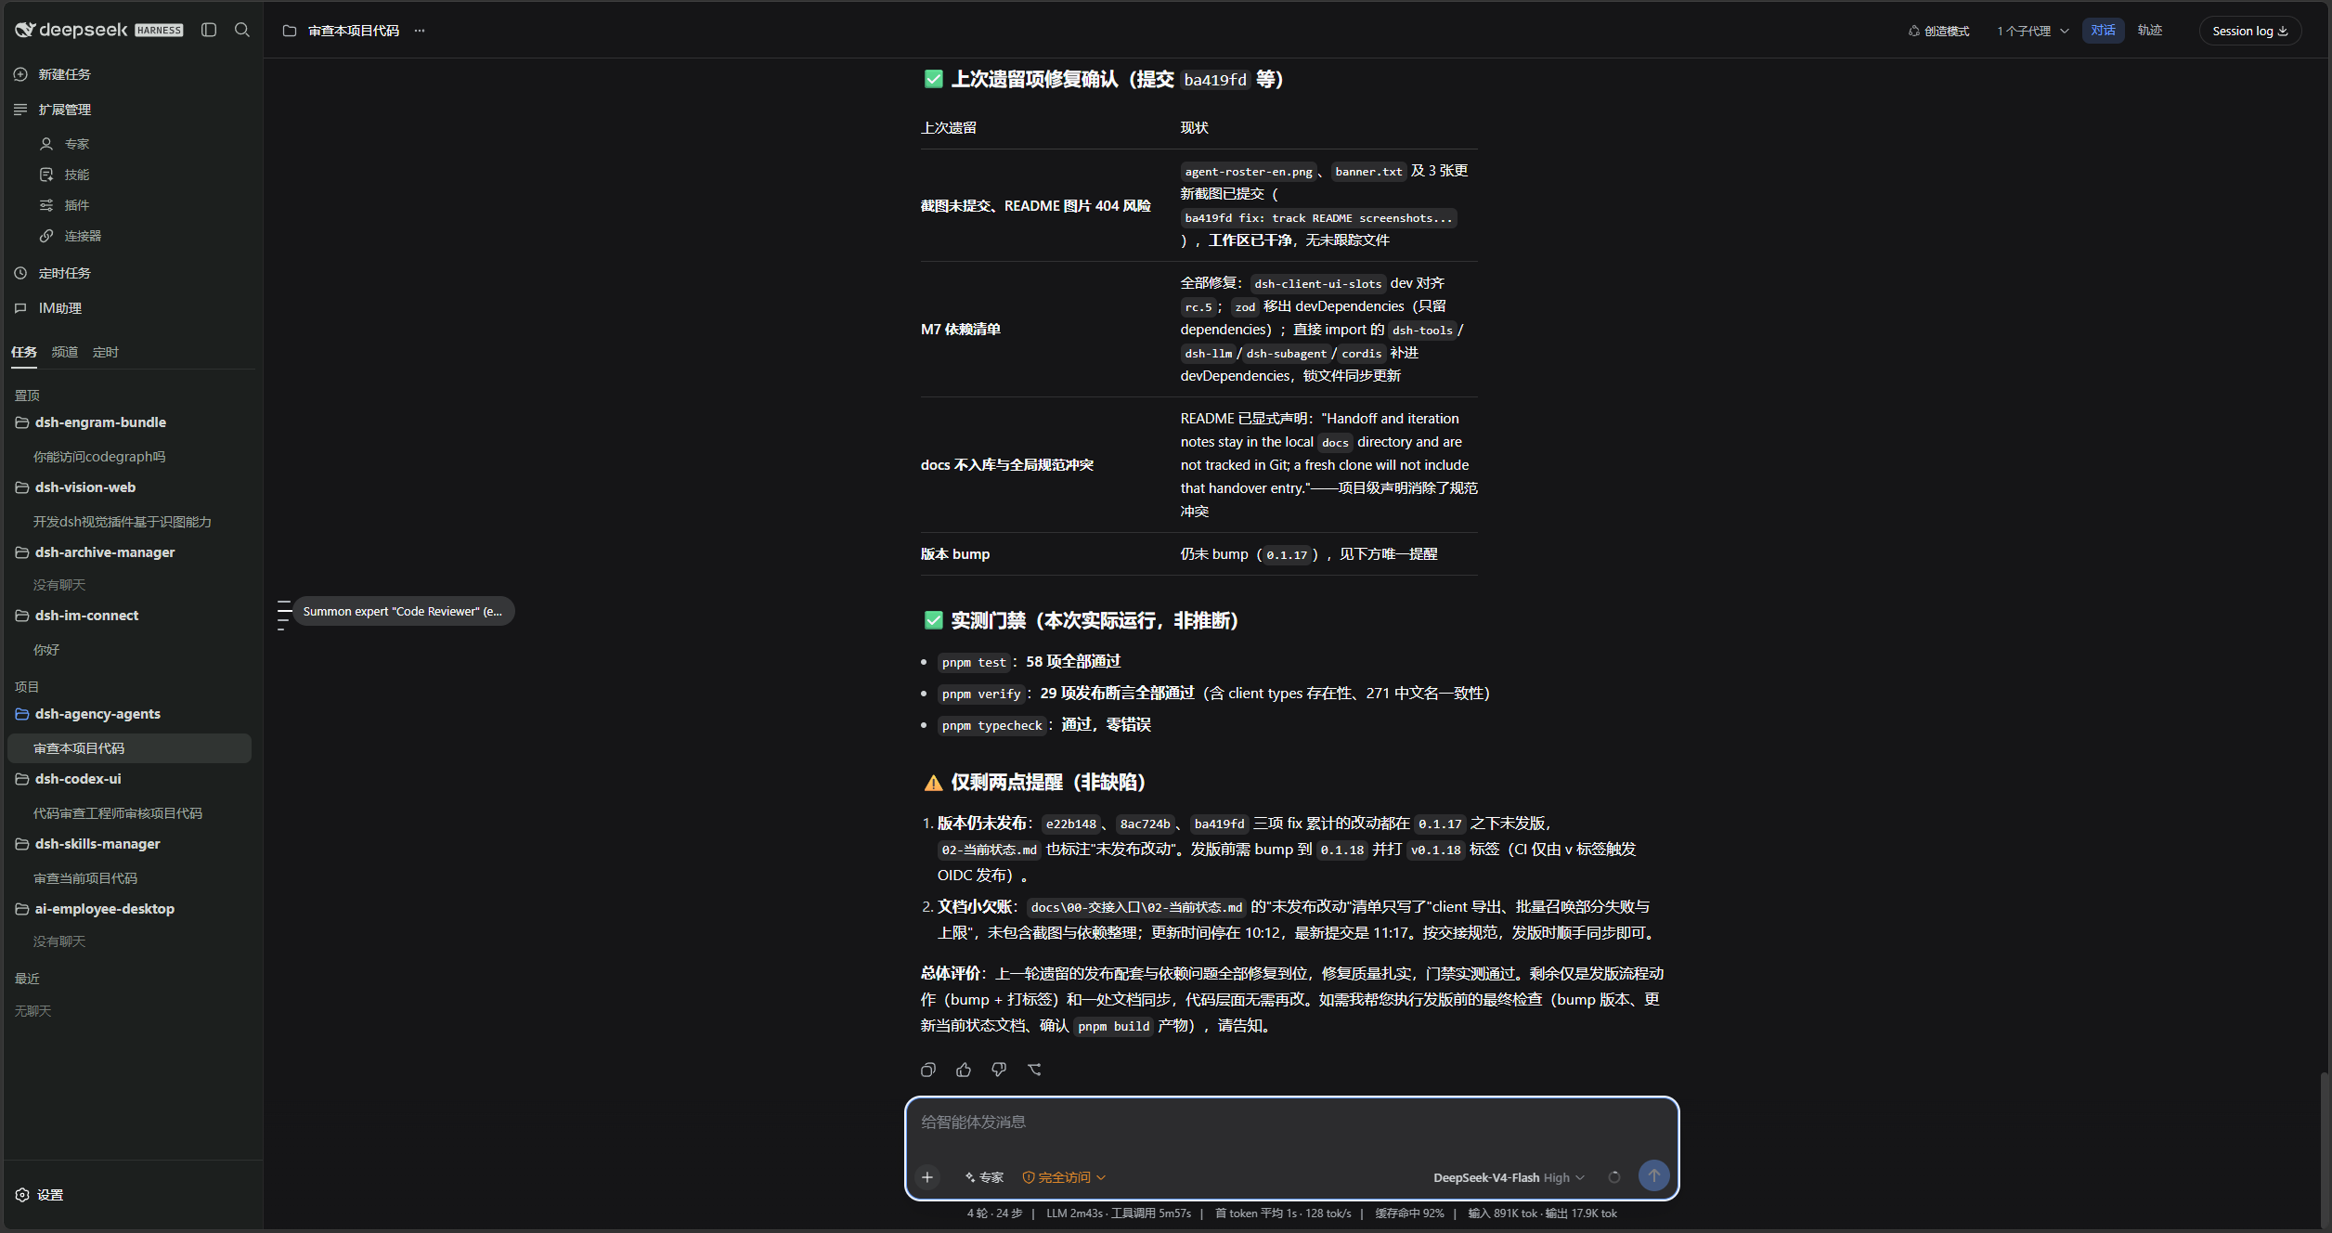The image size is (2332, 1233).
Task: Switch to the 频道 tab
Action: (x=65, y=352)
